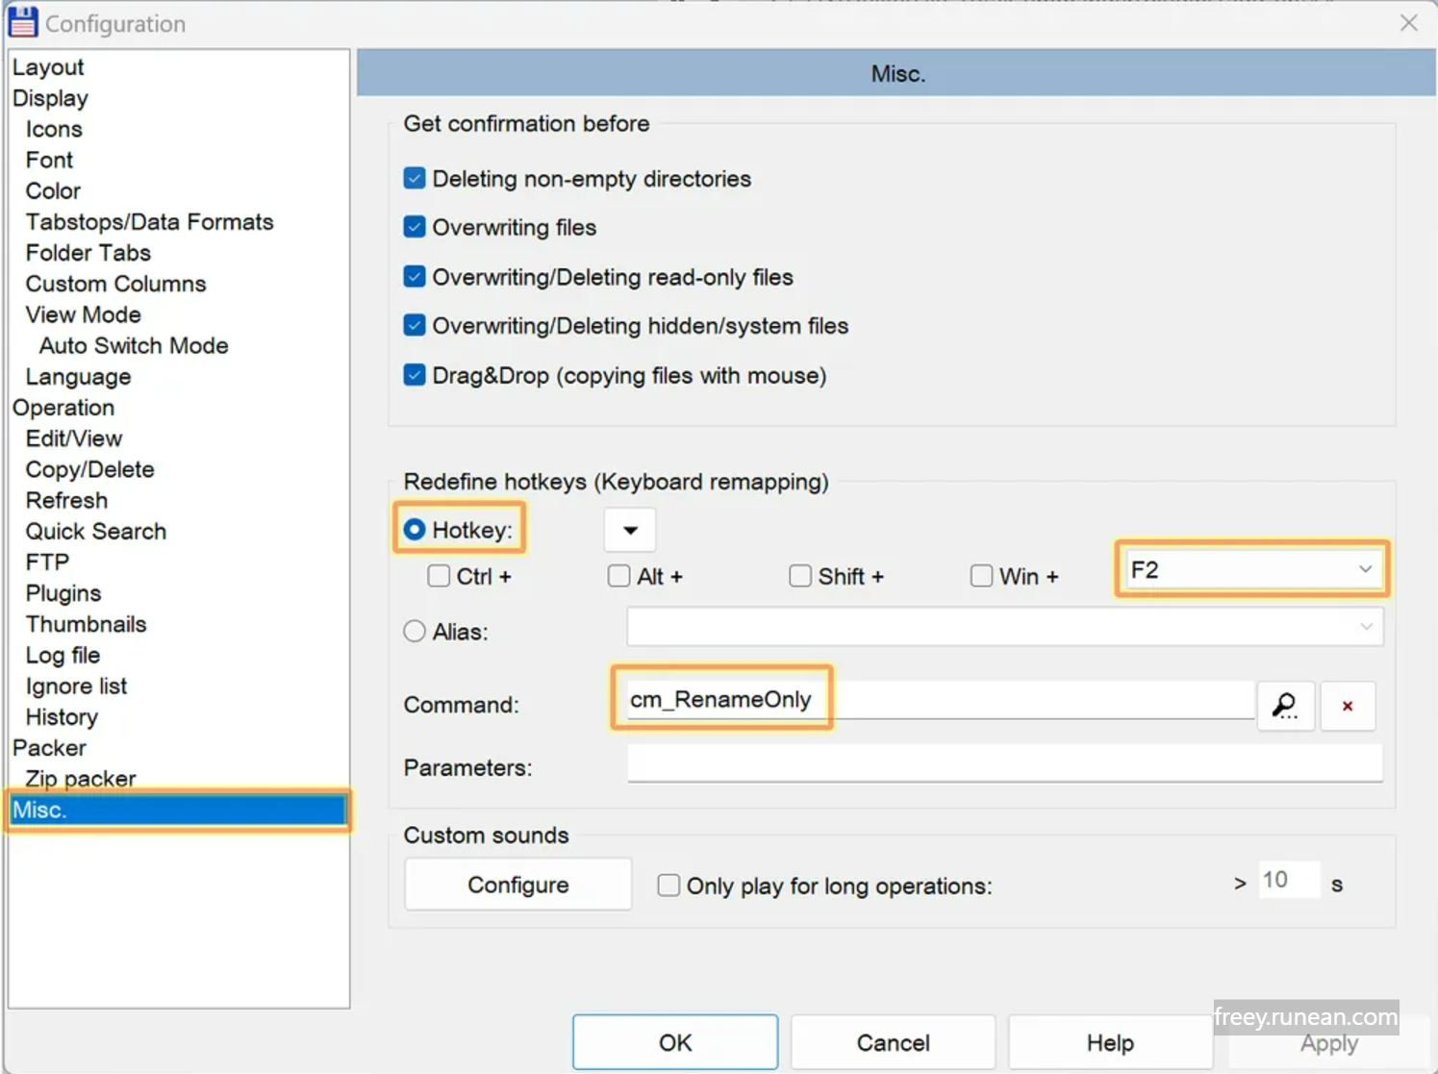Click the Cancel button
The image size is (1438, 1074).
(893, 1042)
